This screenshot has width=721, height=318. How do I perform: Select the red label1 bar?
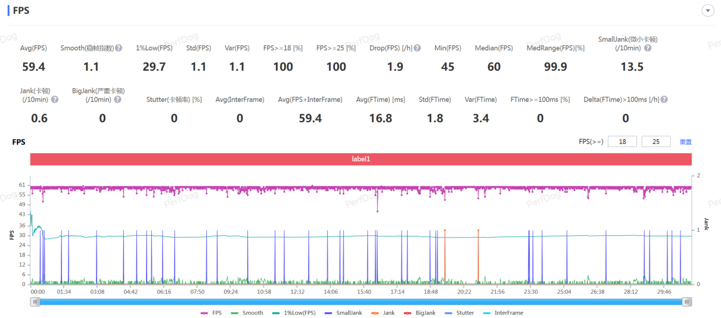[x=361, y=159]
